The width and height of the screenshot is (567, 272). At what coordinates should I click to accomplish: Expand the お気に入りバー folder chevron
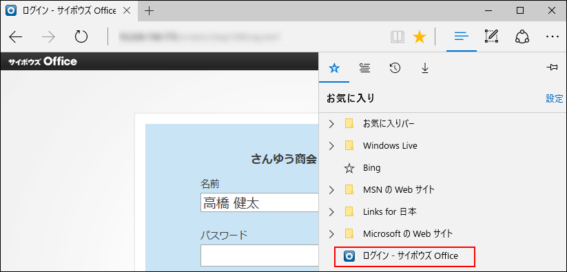(x=331, y=124)
